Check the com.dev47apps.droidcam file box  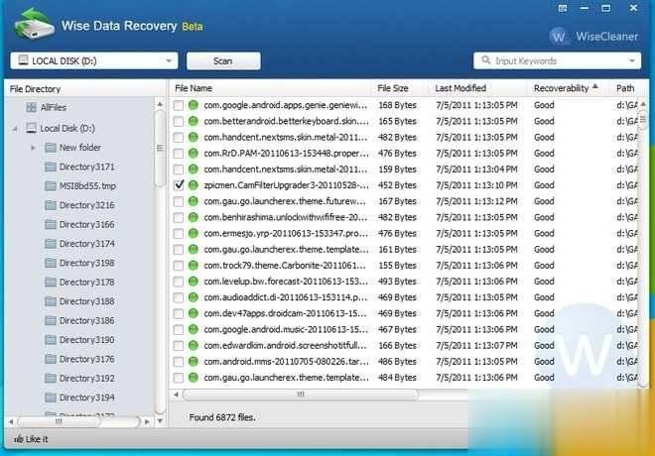[179, 313]
